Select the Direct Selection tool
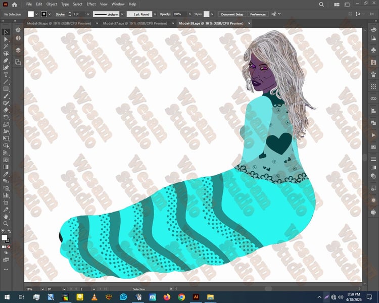Screen dimensions: 379x303 coord(6,39)
